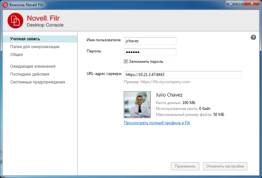Toggle the Запомнить пароль checkbox
Viewport: 262px width, 178px height.
click(x=126, y=62)
